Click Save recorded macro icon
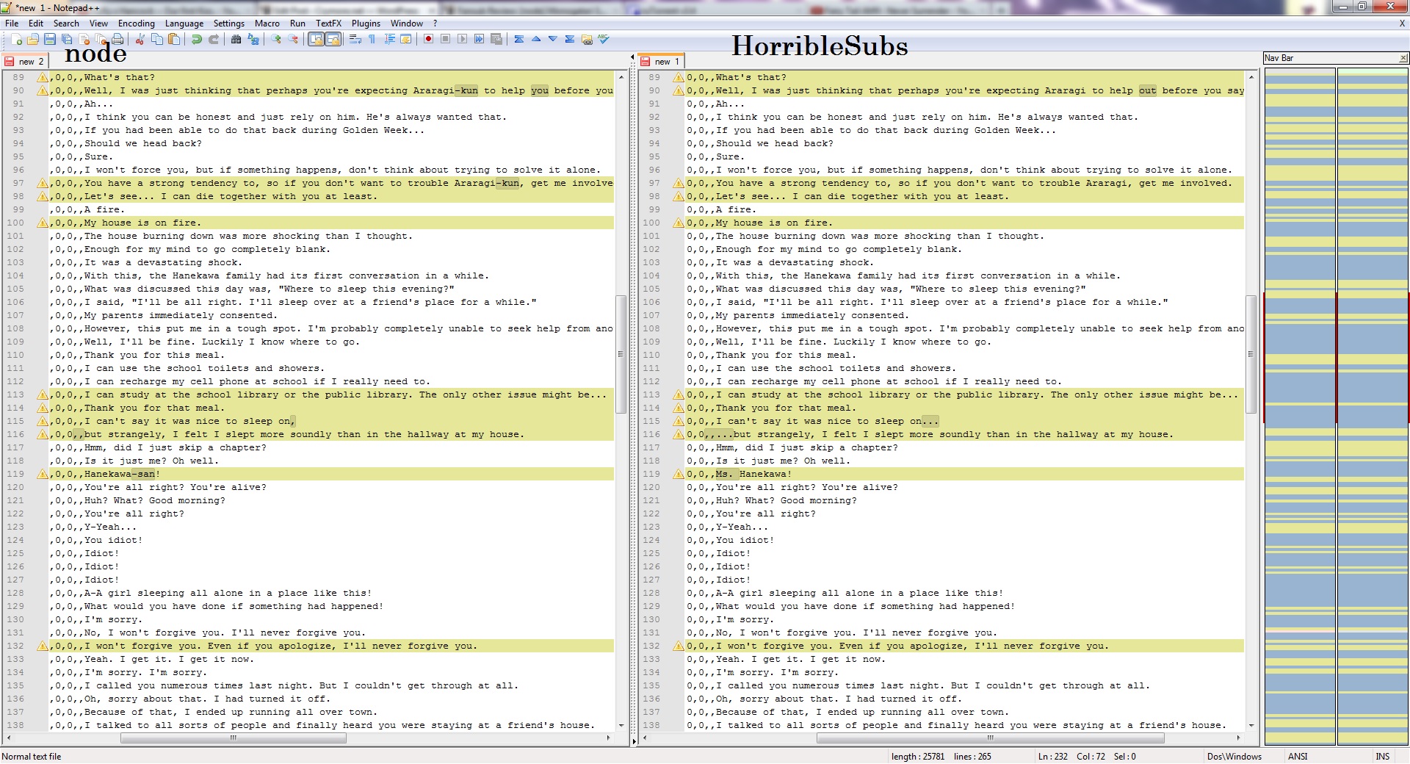The image size is (1410, 764). tap(496, 39)
